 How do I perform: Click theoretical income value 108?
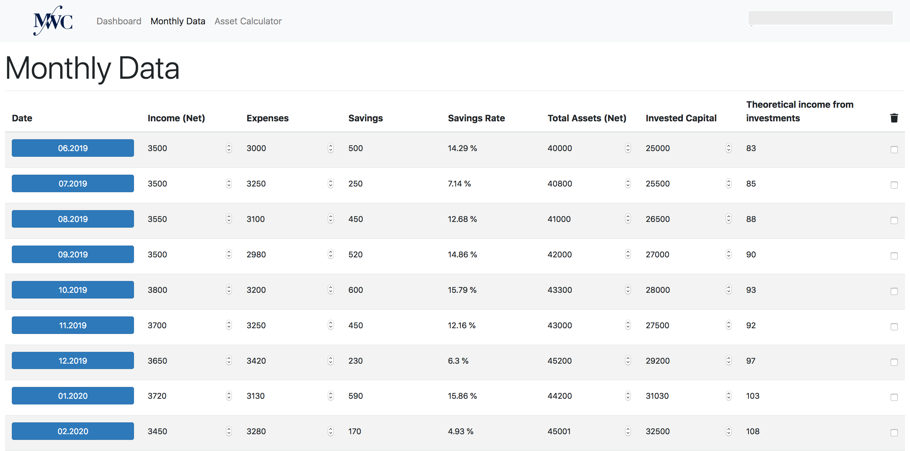click(x=753, y=431)
